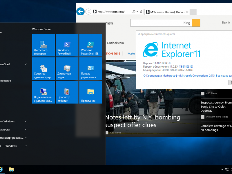Click the Microsoft Corporation copyright link
Viewport: 232px width, 174px height.
pos(187,76)
